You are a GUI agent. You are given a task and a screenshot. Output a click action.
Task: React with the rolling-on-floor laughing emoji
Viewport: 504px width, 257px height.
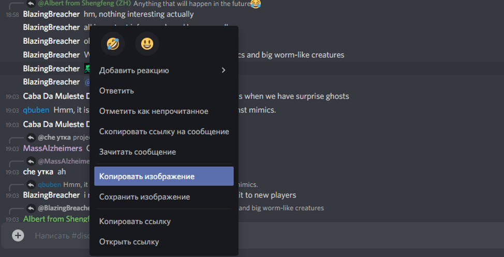coord(113,44)
